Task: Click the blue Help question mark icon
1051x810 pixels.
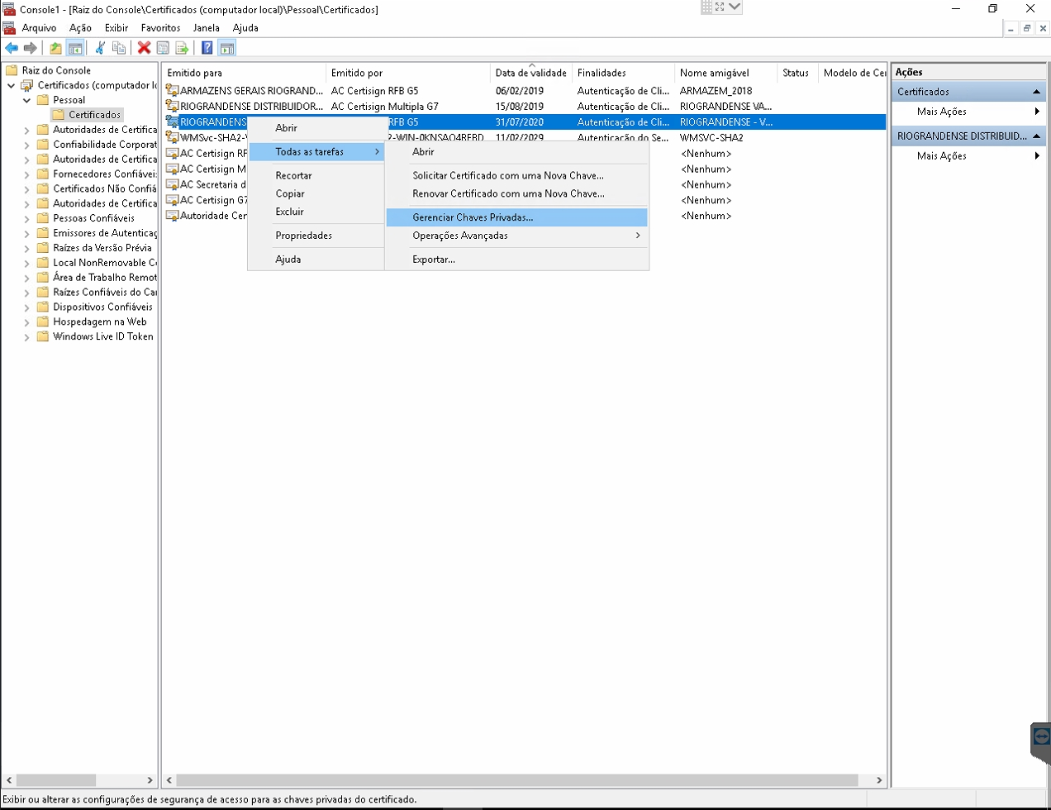Action: pos(207,48)
